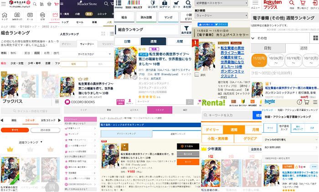Open the ebookjapan hamburger menu
Viewport: 319px width, 192px height.
pos(4,4)
